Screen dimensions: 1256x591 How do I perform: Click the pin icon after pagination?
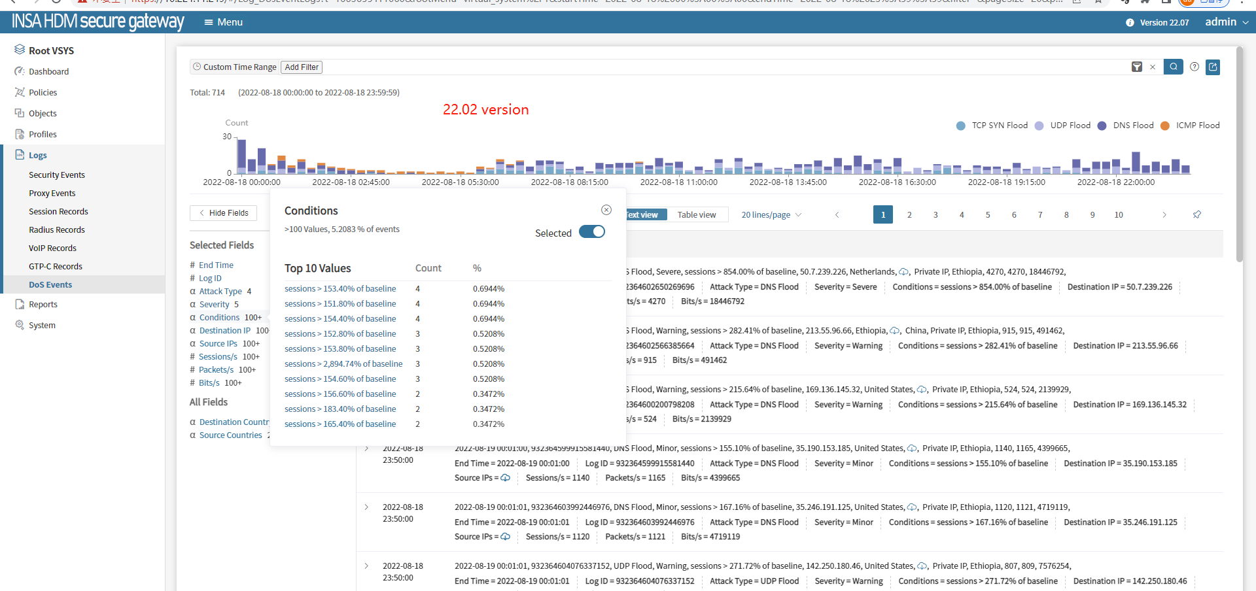tap(1197, 214)
